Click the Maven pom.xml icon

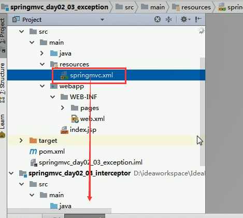click(33, 152)
